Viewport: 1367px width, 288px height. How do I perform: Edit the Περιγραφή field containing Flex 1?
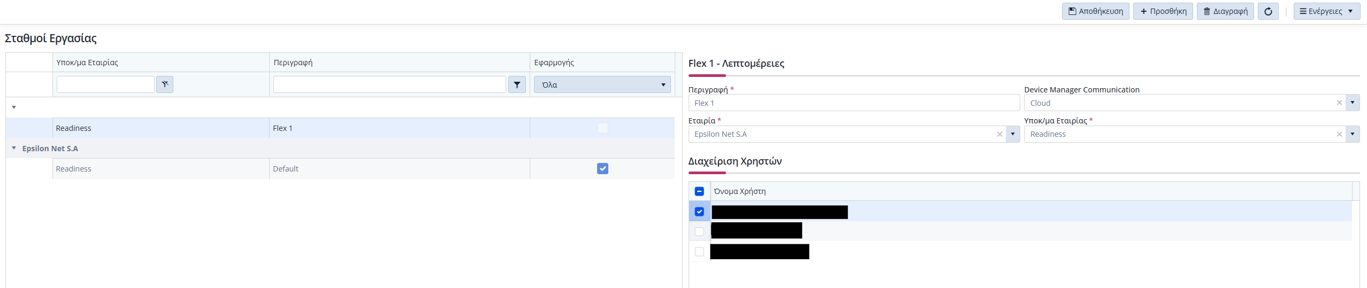[x=854, y=103]
